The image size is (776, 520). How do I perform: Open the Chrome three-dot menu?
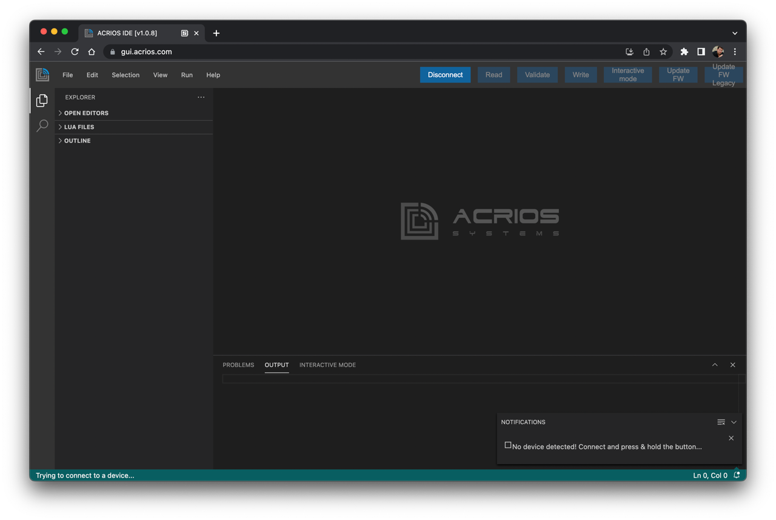(x=735, y=52)
